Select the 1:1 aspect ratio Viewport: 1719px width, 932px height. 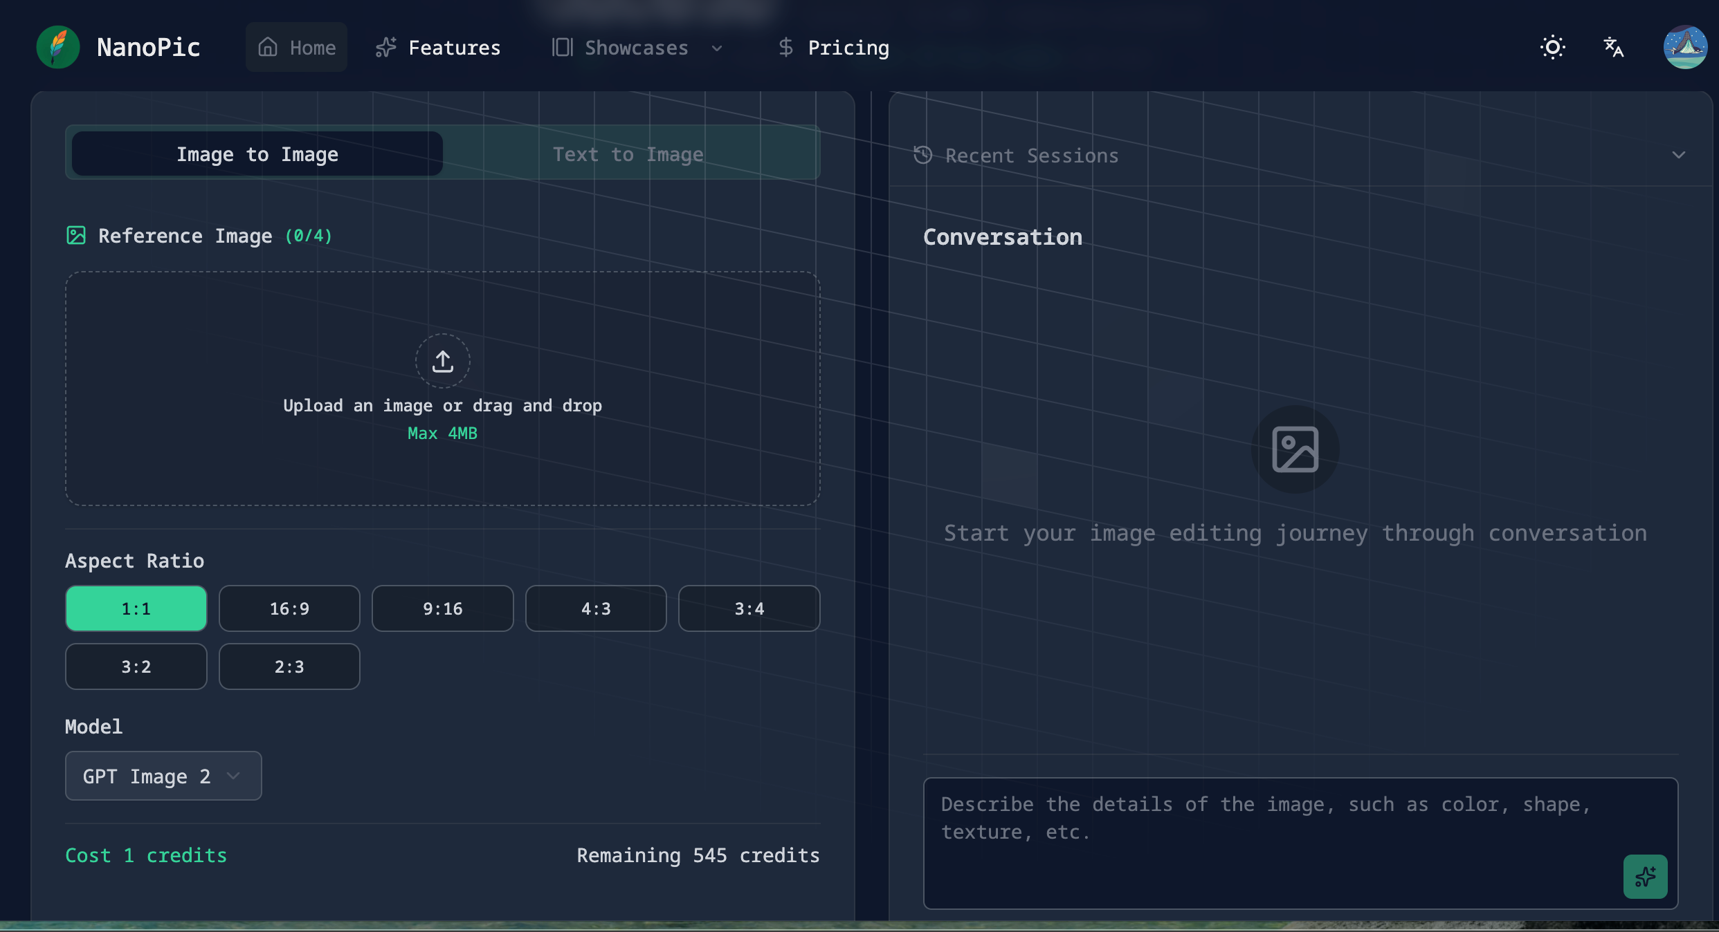(x=136, y=608)
